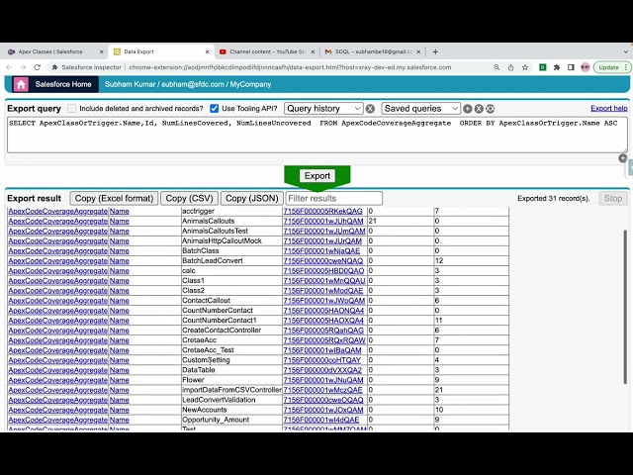Close the Apex Classes | Salesforce tab
Image resolution: width=633 pixels, height=475 pixels.
pyautogui.click(x=101, y=51)
